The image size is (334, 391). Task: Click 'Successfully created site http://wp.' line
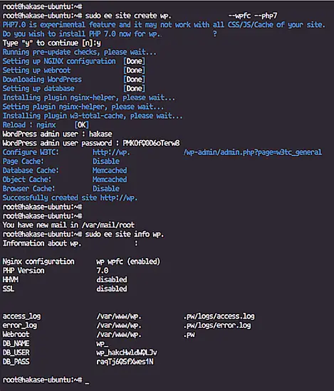click(x=70, y=198)
